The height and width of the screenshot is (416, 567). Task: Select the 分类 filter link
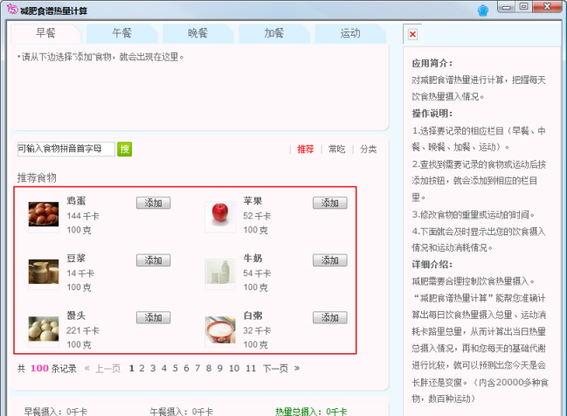click(368, 149)
